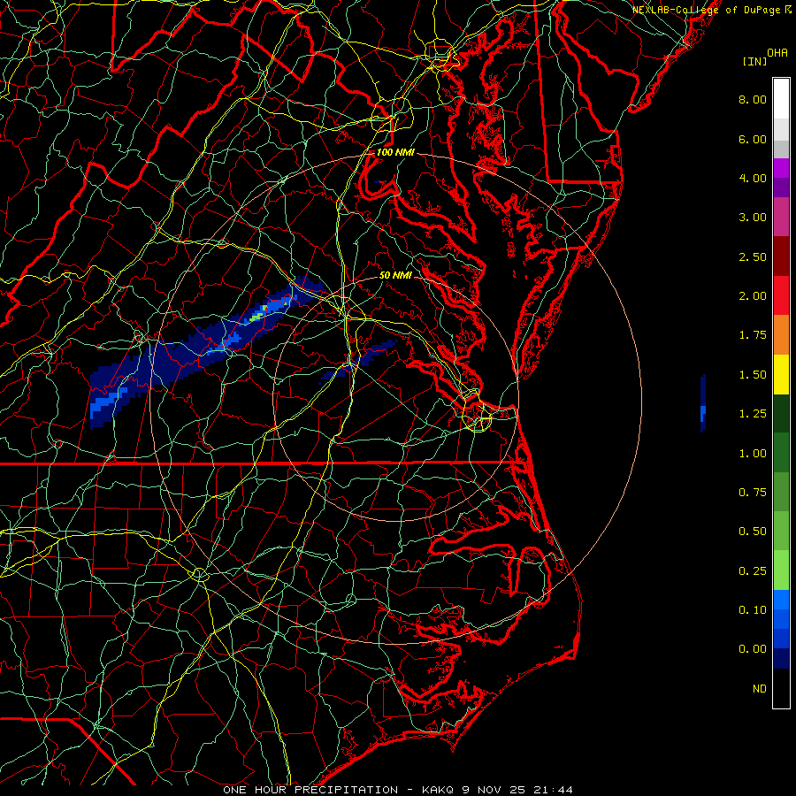The image size is (796, 796).
Task: Click the 0.75 legend label
Action: [753, 493]
